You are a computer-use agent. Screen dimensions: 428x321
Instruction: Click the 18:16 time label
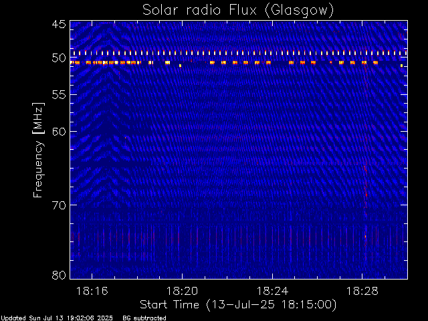92,291
